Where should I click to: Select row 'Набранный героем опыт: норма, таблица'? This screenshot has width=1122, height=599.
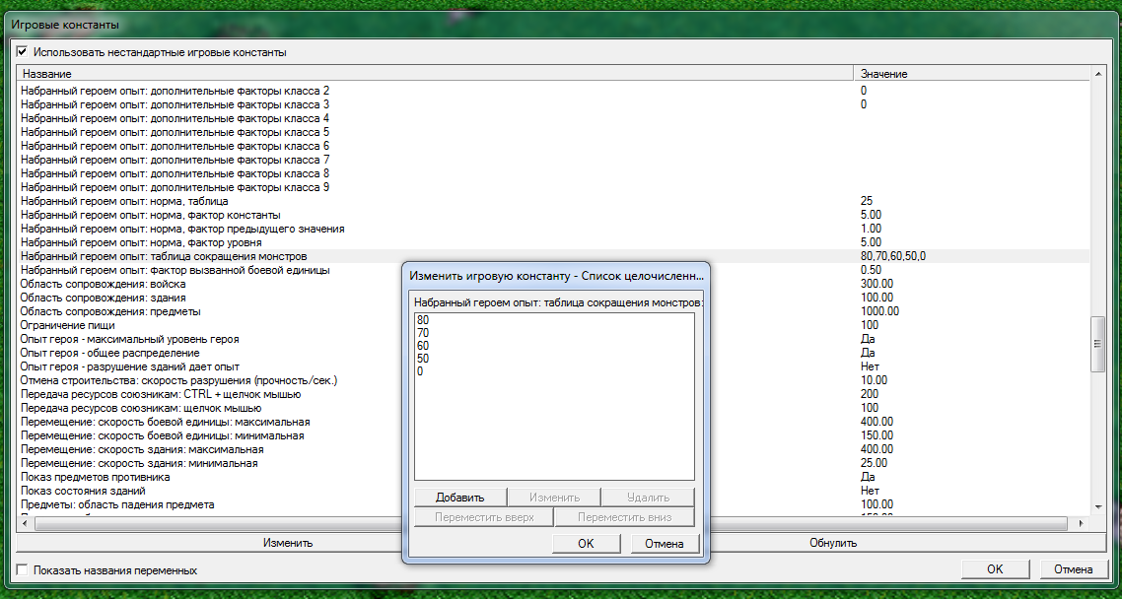(x=553, y=201)
